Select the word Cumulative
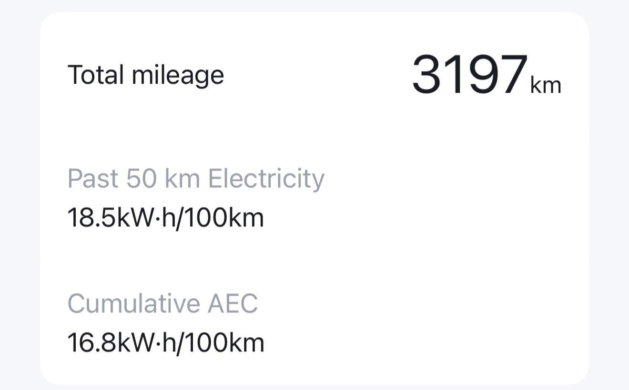The width and height of the screenshot is (629, 390). (134, 303)
